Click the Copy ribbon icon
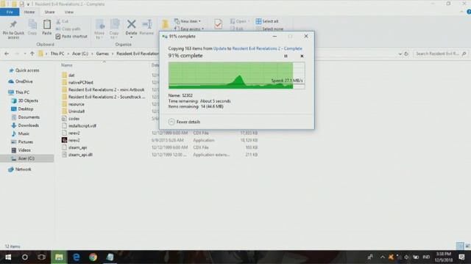Viewport: 471px width, 264px height. coord(32,28)
